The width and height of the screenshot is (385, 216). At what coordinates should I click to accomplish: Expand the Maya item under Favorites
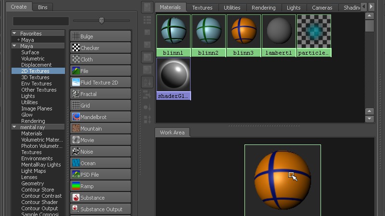pos(18,40)
